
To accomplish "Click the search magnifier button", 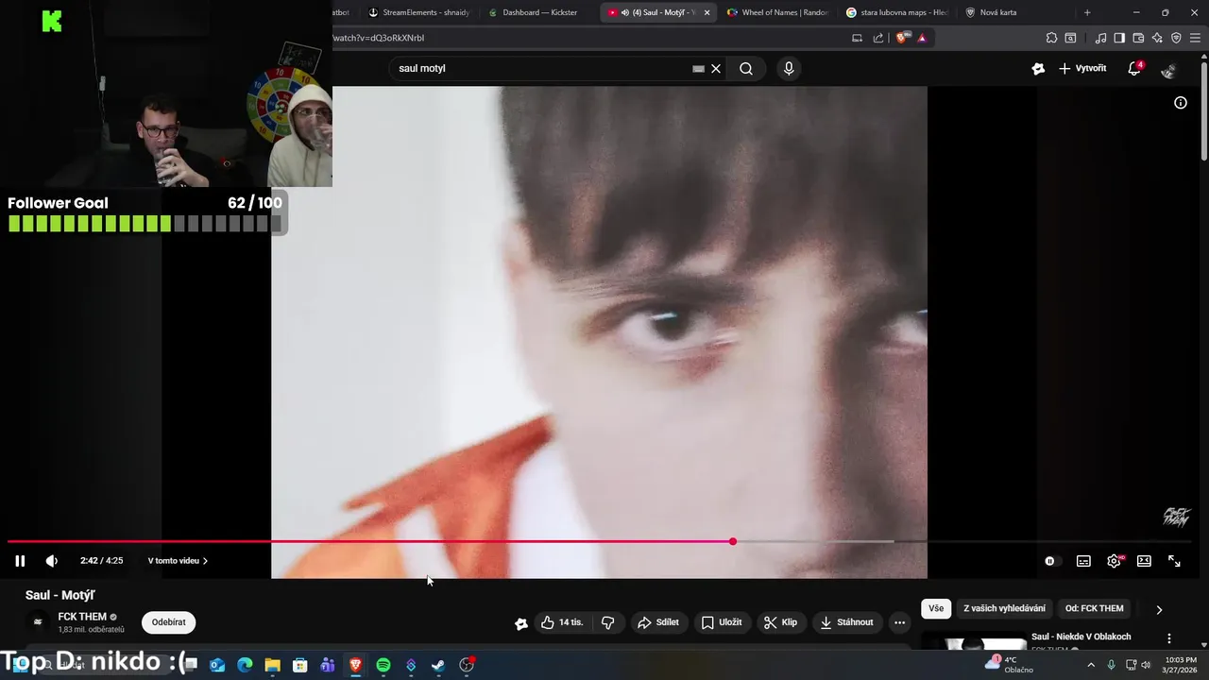I will [x=746, y=69].
